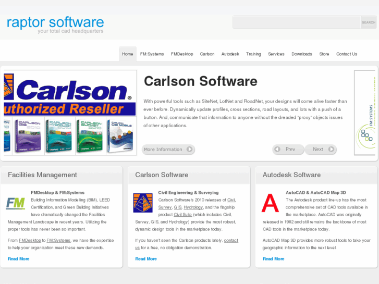Open the Services menu item
Image resolution: width=379 pixels, height=284 pixels.
(x=276, y=54)
